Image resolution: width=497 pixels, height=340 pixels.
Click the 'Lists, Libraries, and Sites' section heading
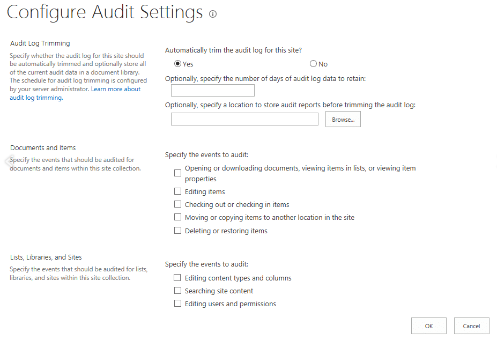click(x=46, y=257)
